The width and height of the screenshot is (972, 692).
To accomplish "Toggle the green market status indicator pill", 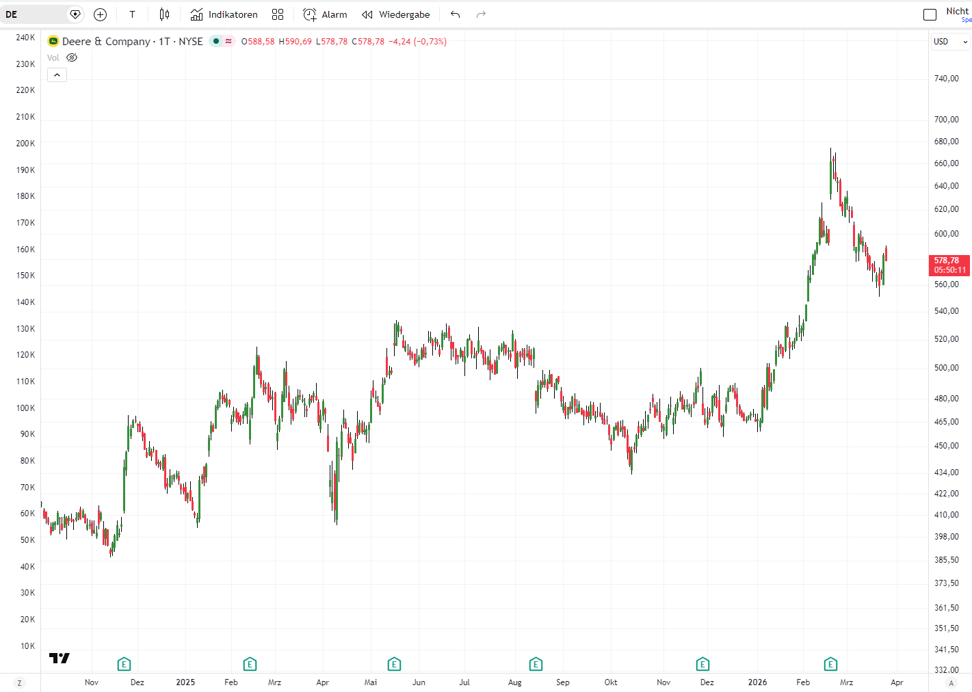I will [x=222, y=41].
